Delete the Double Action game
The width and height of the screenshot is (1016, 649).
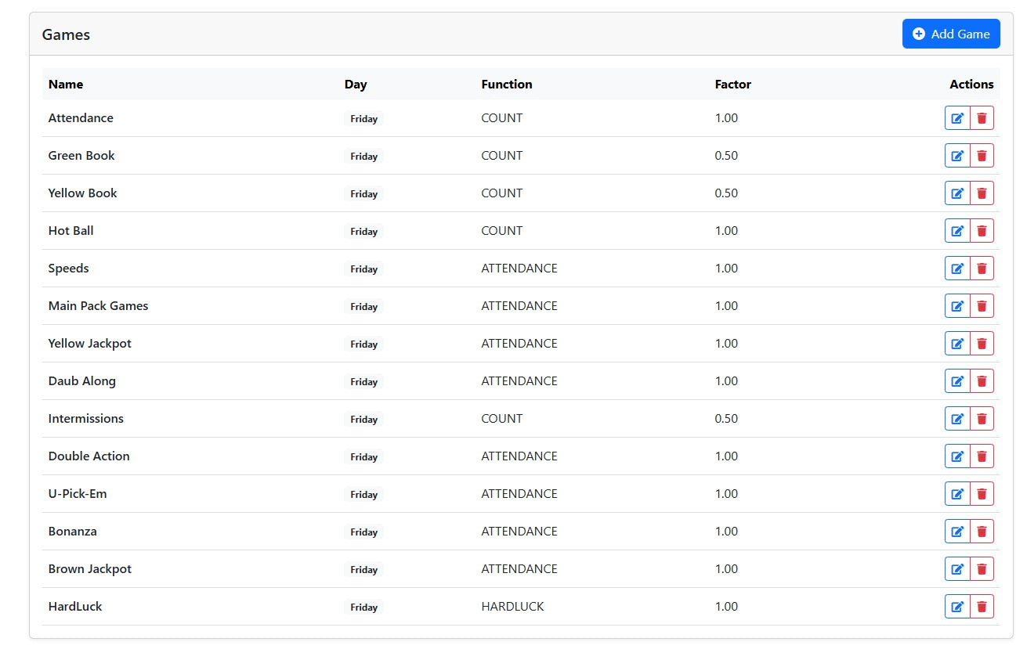pyautogui.click(x=982, y=456)
